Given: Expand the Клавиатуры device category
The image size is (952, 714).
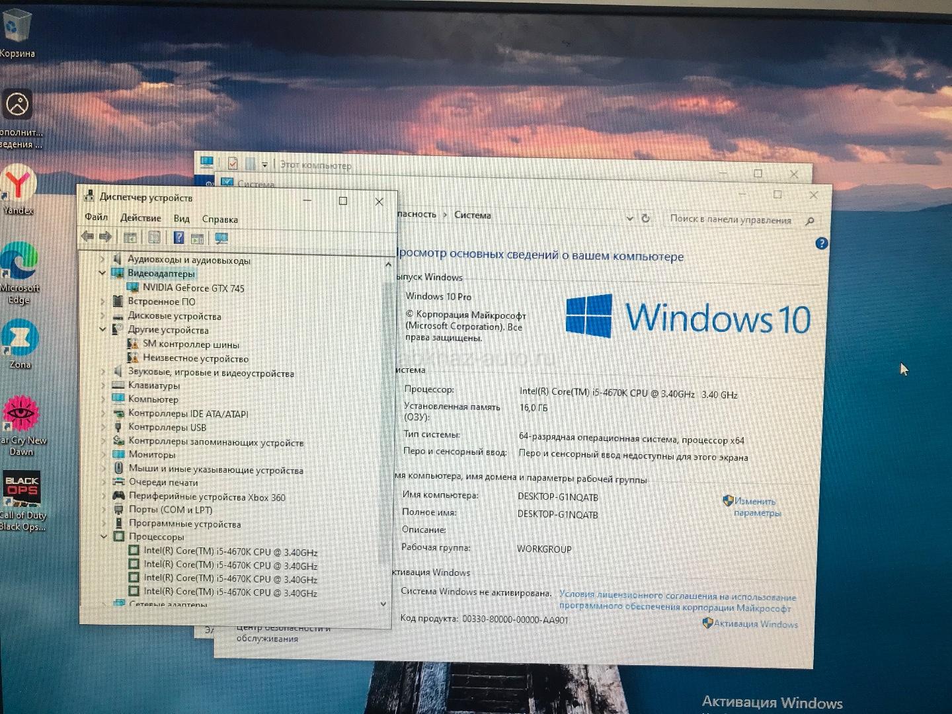Looking at the screenshot, I should coord(103,385).
